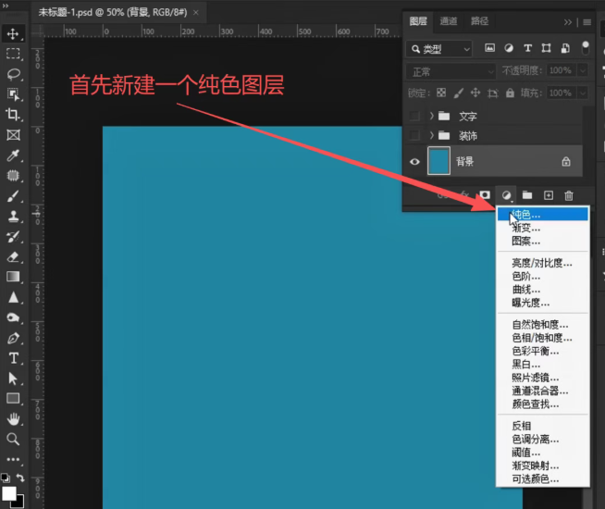This screenshot has width=605, height=509.
Task: Open the 填充 fill dropdown arrow
Action: coord(583,93)
